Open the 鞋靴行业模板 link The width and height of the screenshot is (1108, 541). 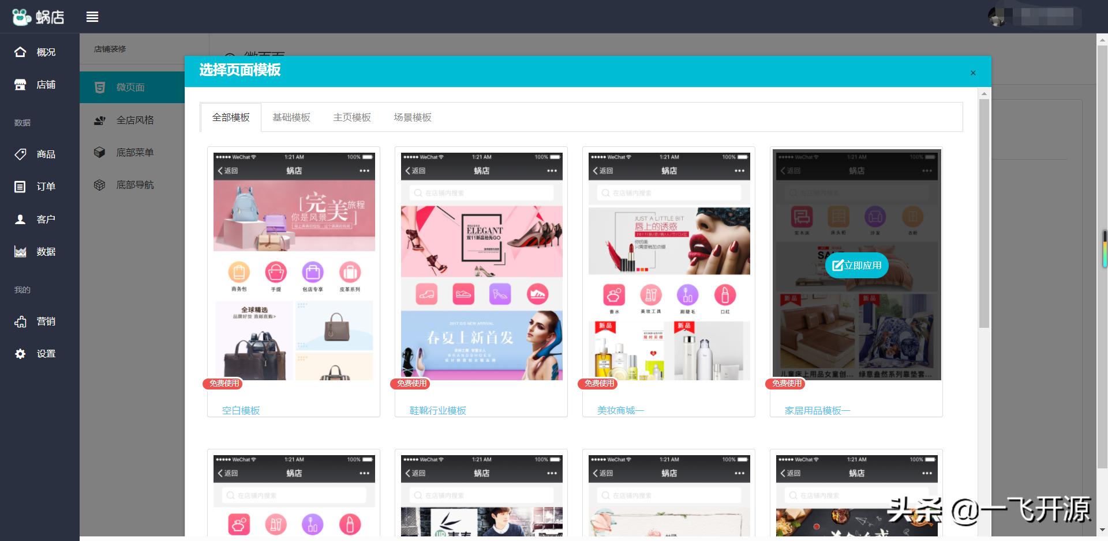(x=437, y=410)
